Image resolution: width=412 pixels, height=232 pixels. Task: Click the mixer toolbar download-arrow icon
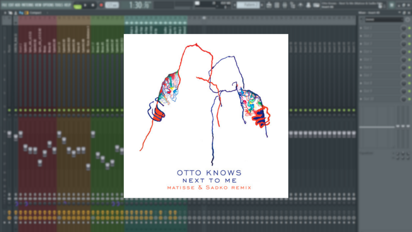click(x=16, y=13)
